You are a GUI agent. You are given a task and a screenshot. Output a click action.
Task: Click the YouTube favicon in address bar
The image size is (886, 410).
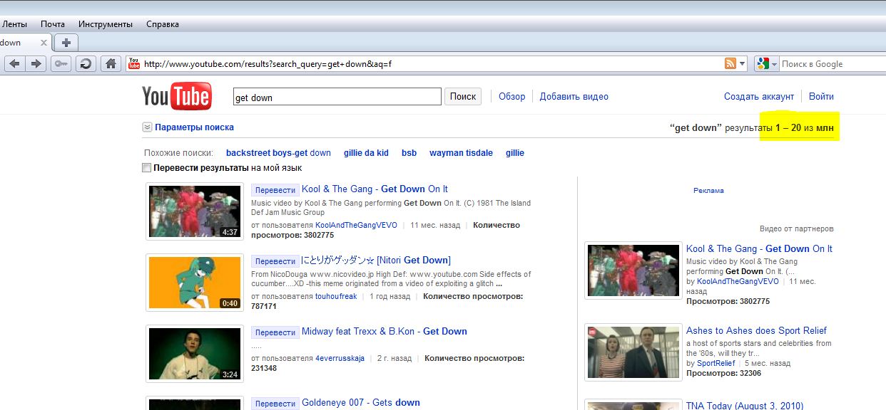point(133,63)
